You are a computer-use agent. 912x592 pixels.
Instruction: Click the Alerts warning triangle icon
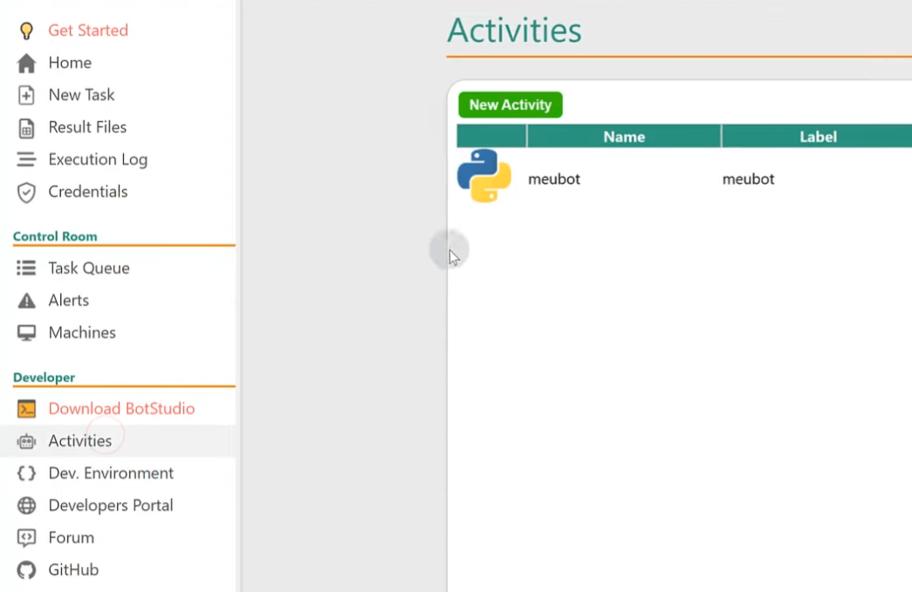26,300
